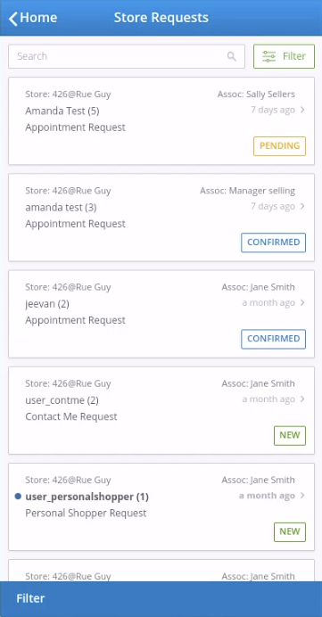Open the bottom Filter bar
The height and width of the screenshot is (617, 322).
click(x=161, y=599)
